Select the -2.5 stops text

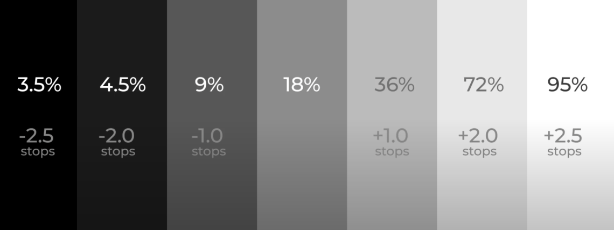click(37, 143)
